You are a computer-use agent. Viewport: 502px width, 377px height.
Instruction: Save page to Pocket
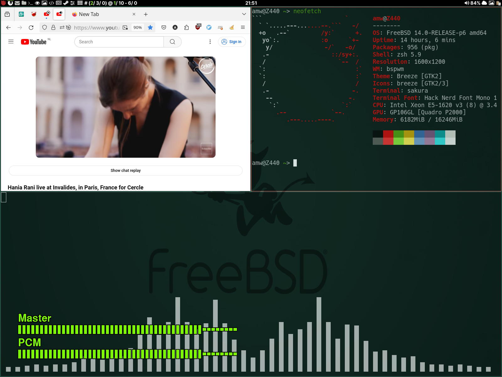(x=164, y=28)
